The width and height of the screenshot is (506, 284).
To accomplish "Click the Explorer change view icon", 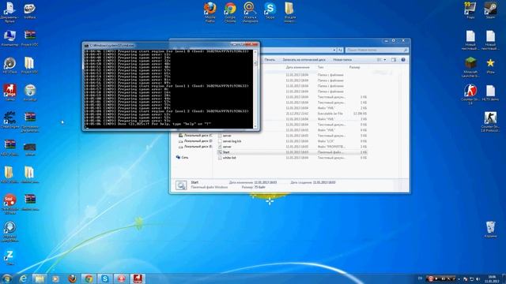I will [x=379, y=60].
